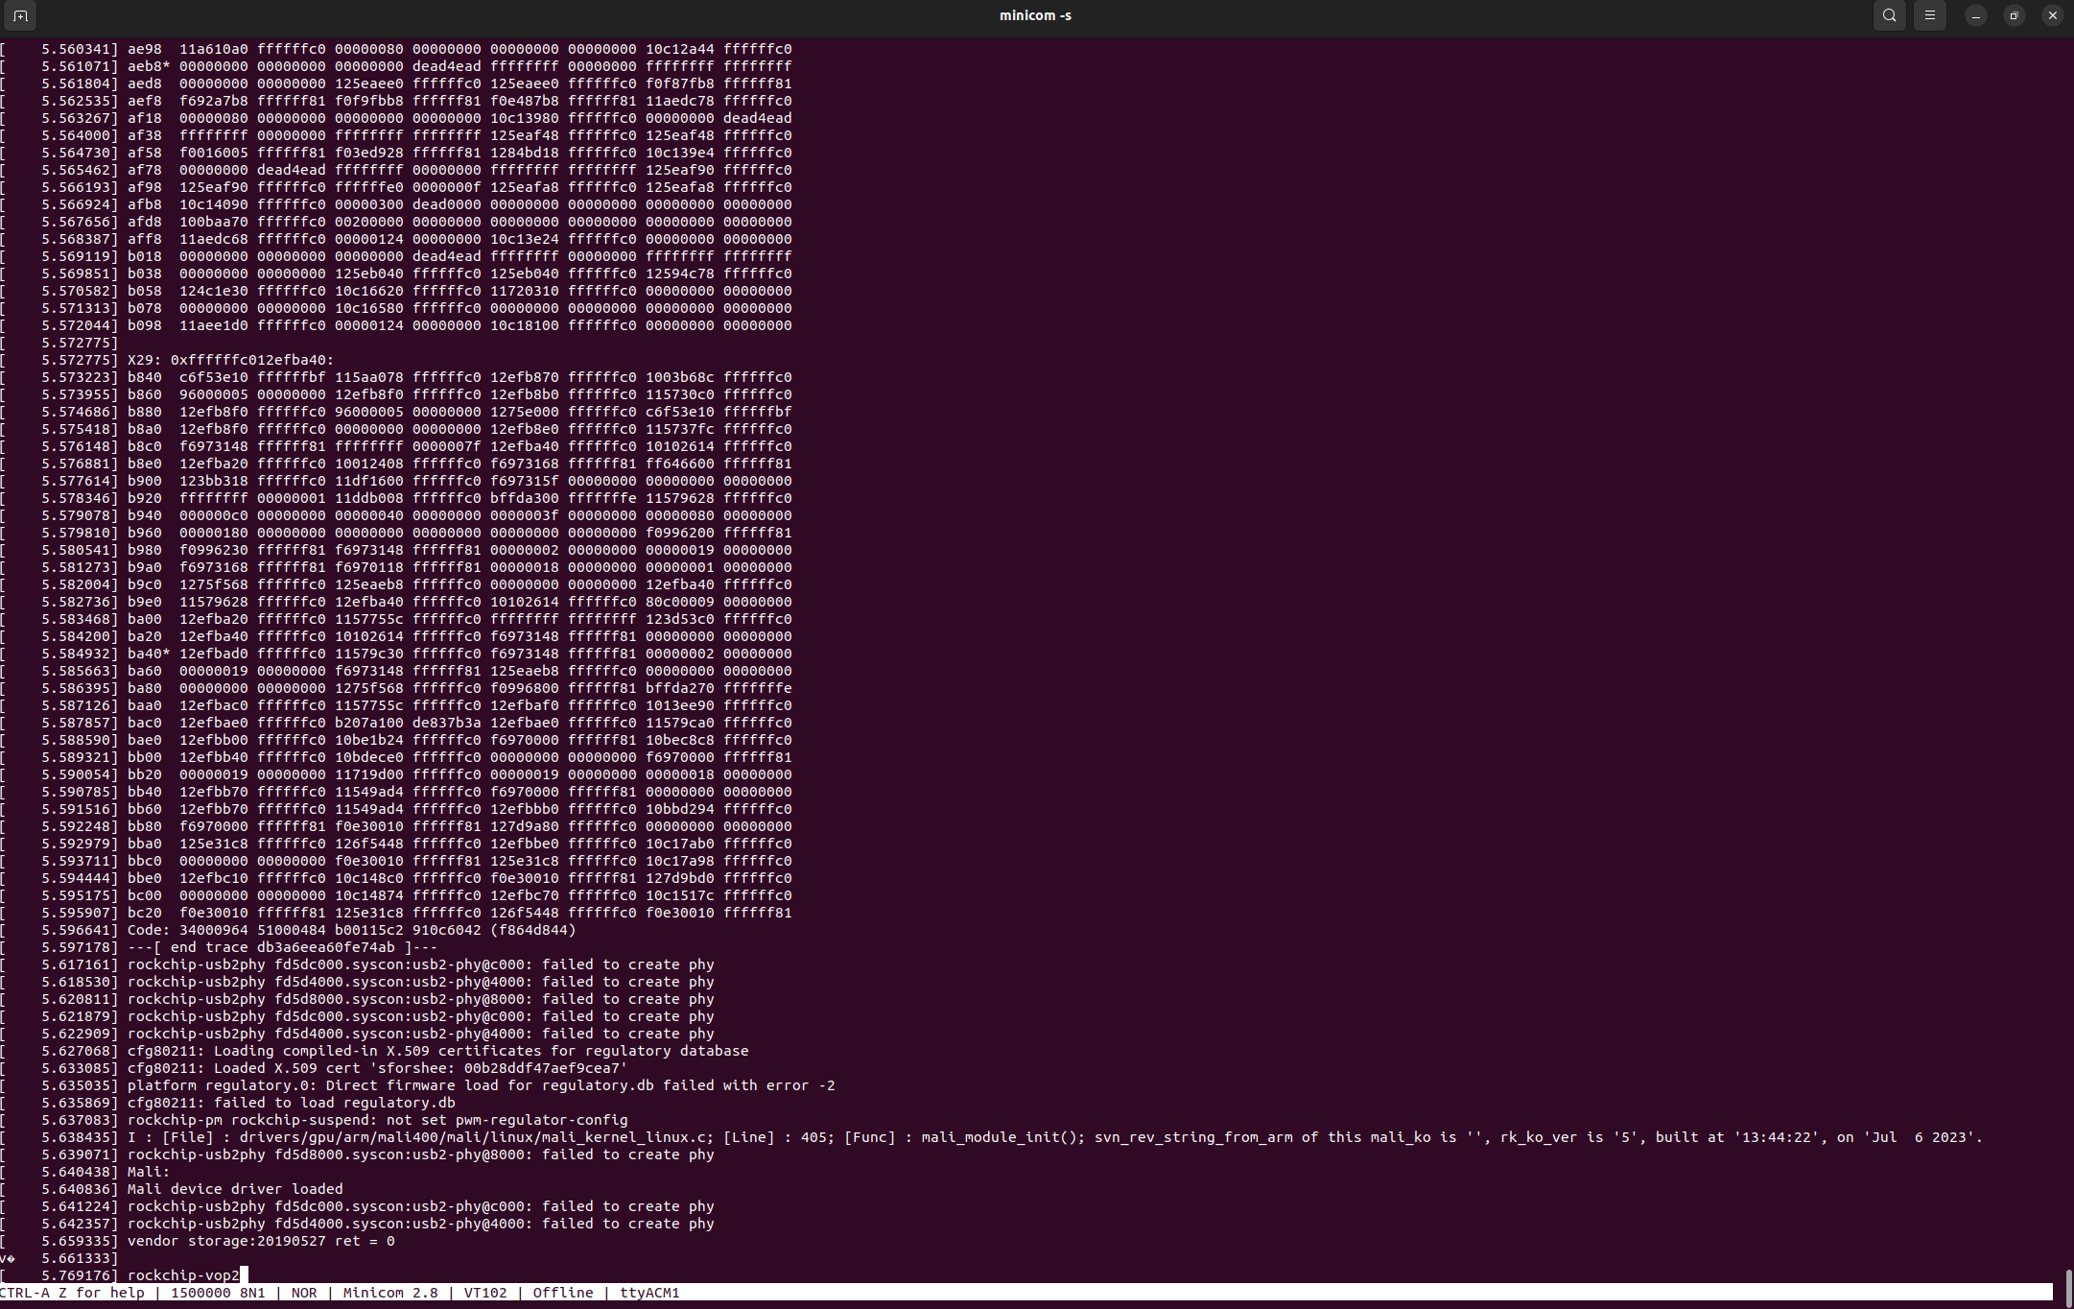Click "Loaded X.509 cert 'sforshee'" line

[x=377, y=1068]
